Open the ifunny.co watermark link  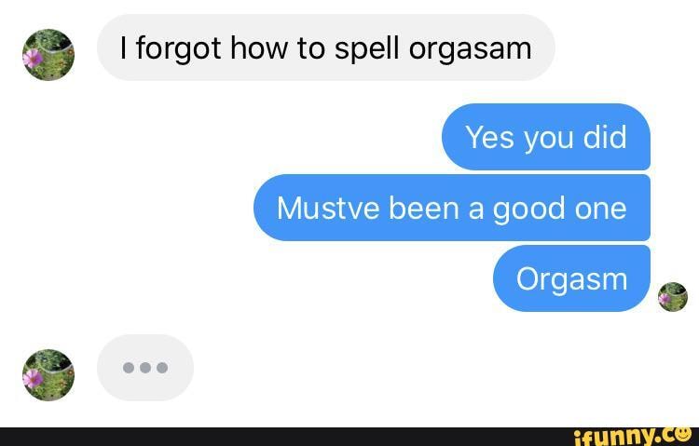[x=632, y=436]
